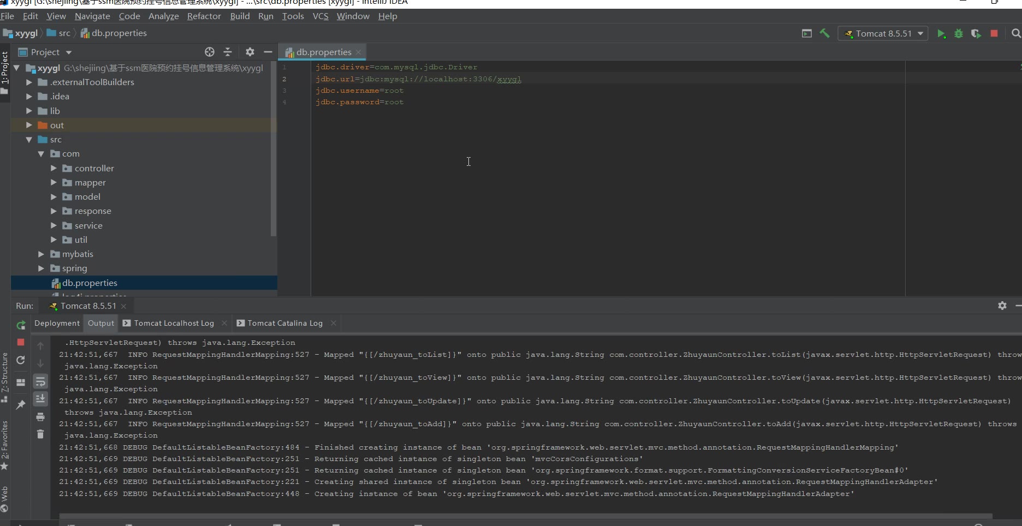This screenshot has width=1022, height=526.
Task: Start debugging with the green bug icon
Action: 959,33
